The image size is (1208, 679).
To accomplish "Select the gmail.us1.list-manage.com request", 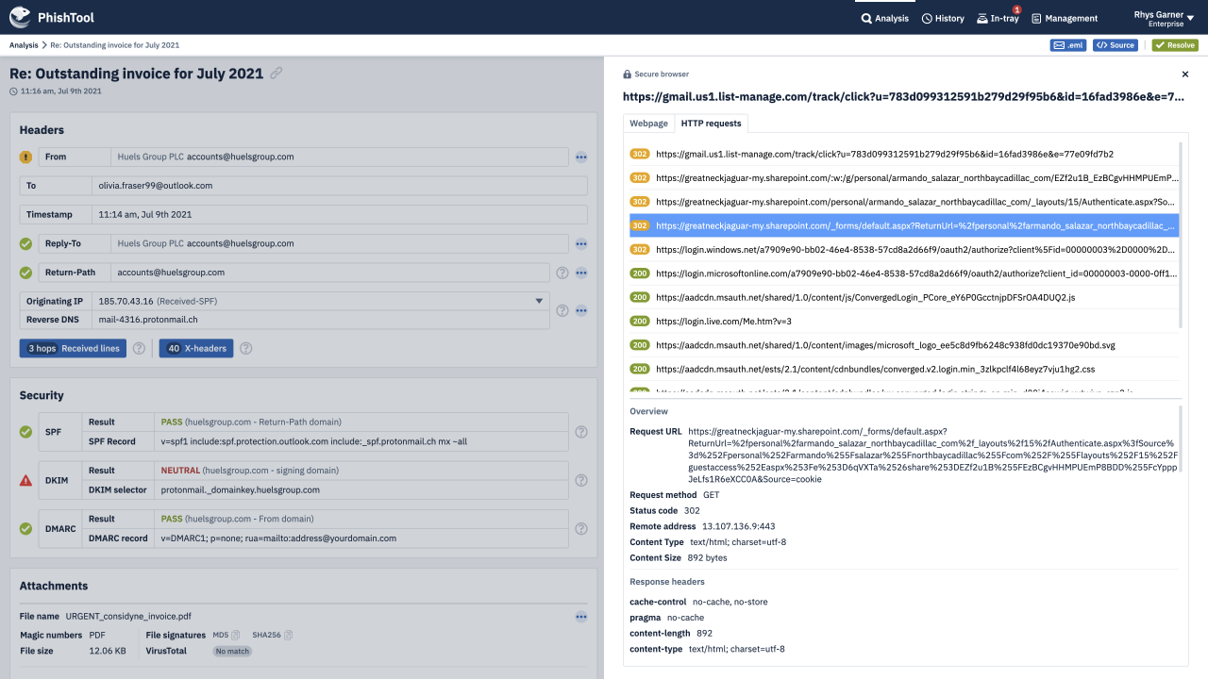I will (x=904, y=154).
